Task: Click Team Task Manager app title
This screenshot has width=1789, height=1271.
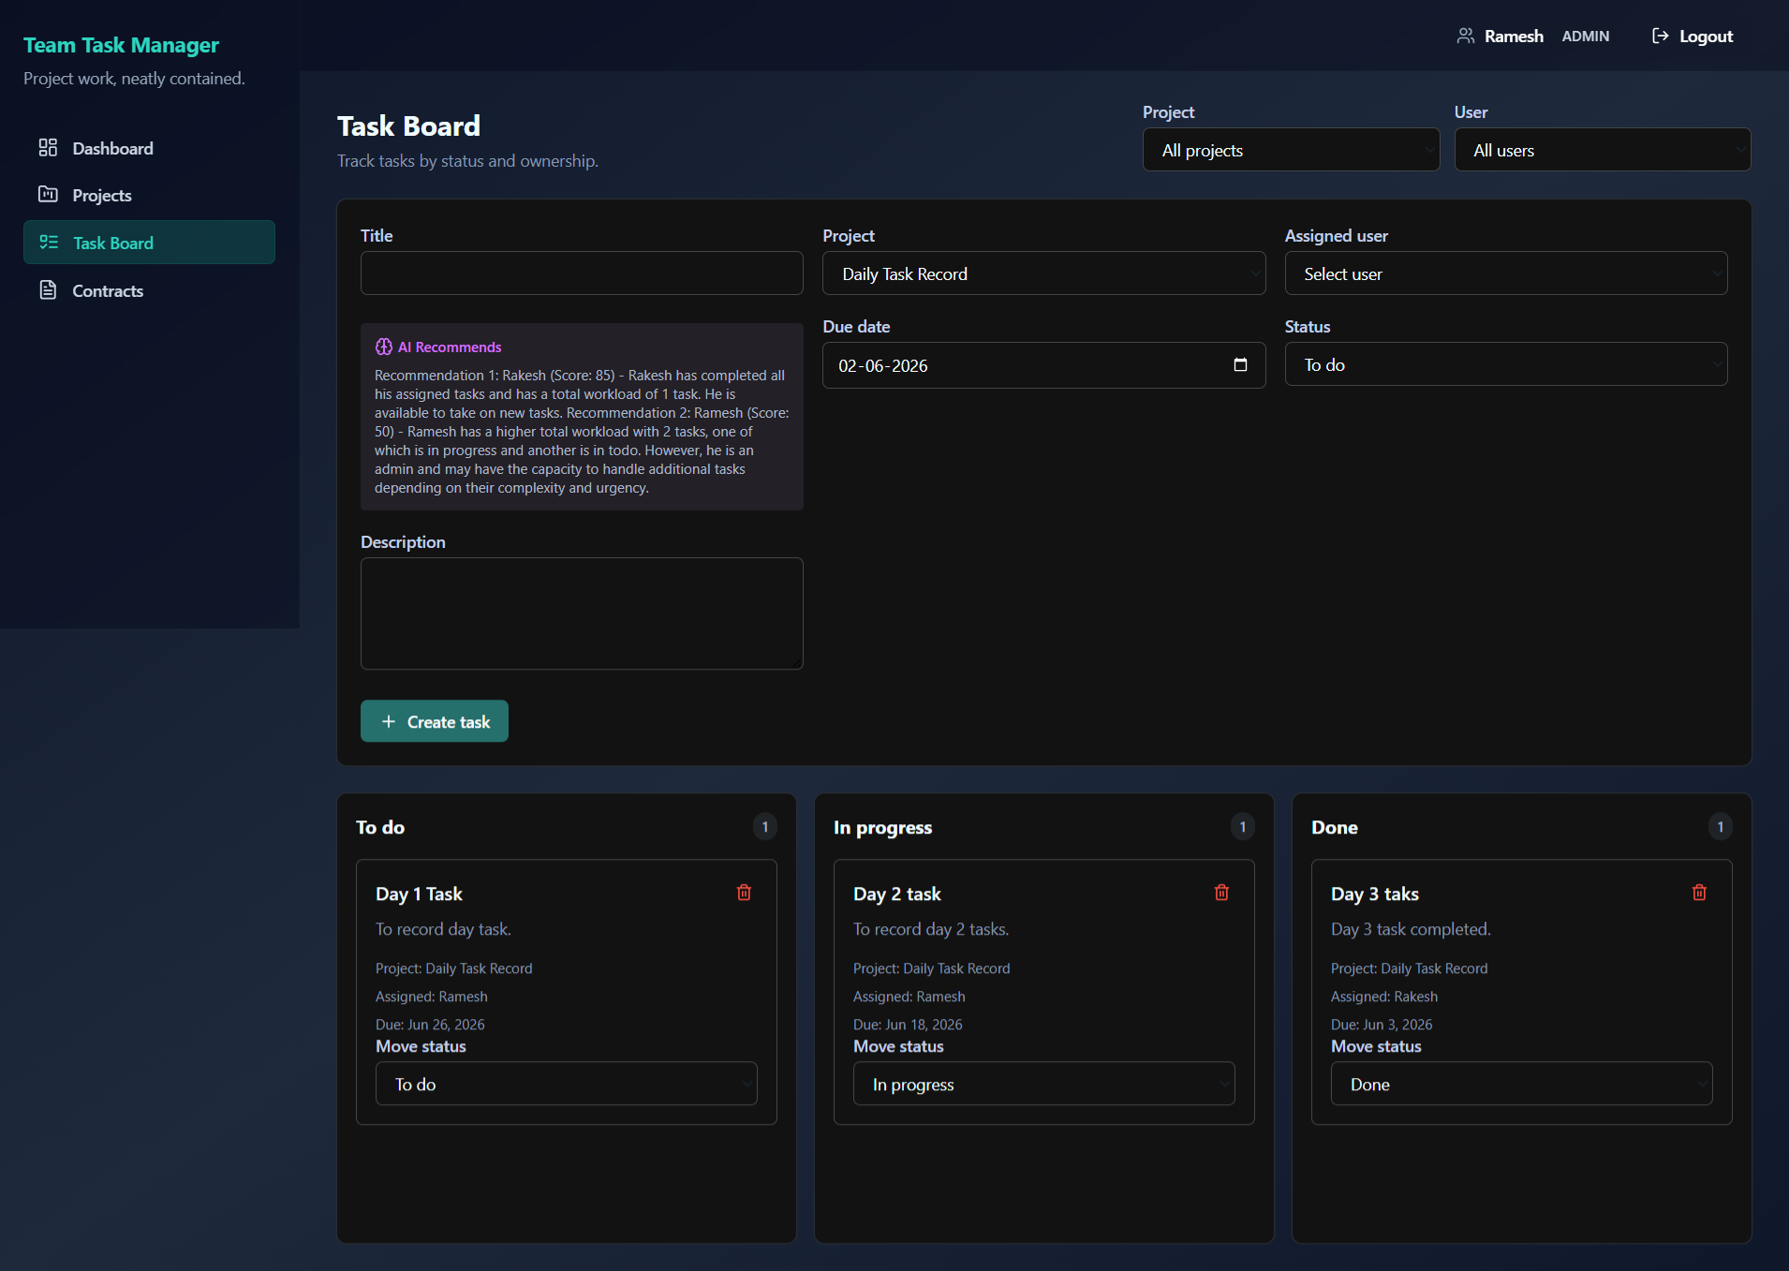Action: [x=121, y=45]
